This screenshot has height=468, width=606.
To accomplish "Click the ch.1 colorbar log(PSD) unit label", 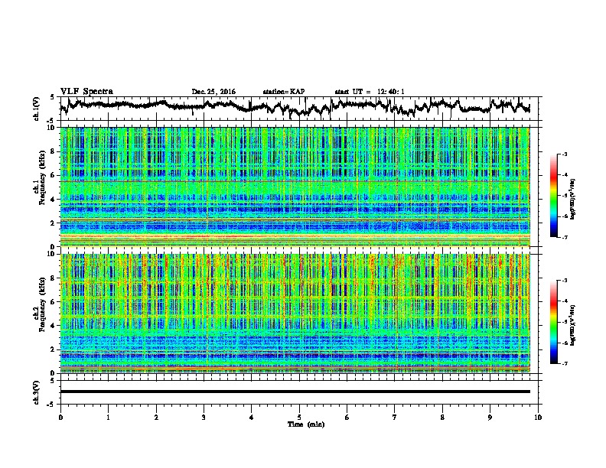I will click(573, 199).
